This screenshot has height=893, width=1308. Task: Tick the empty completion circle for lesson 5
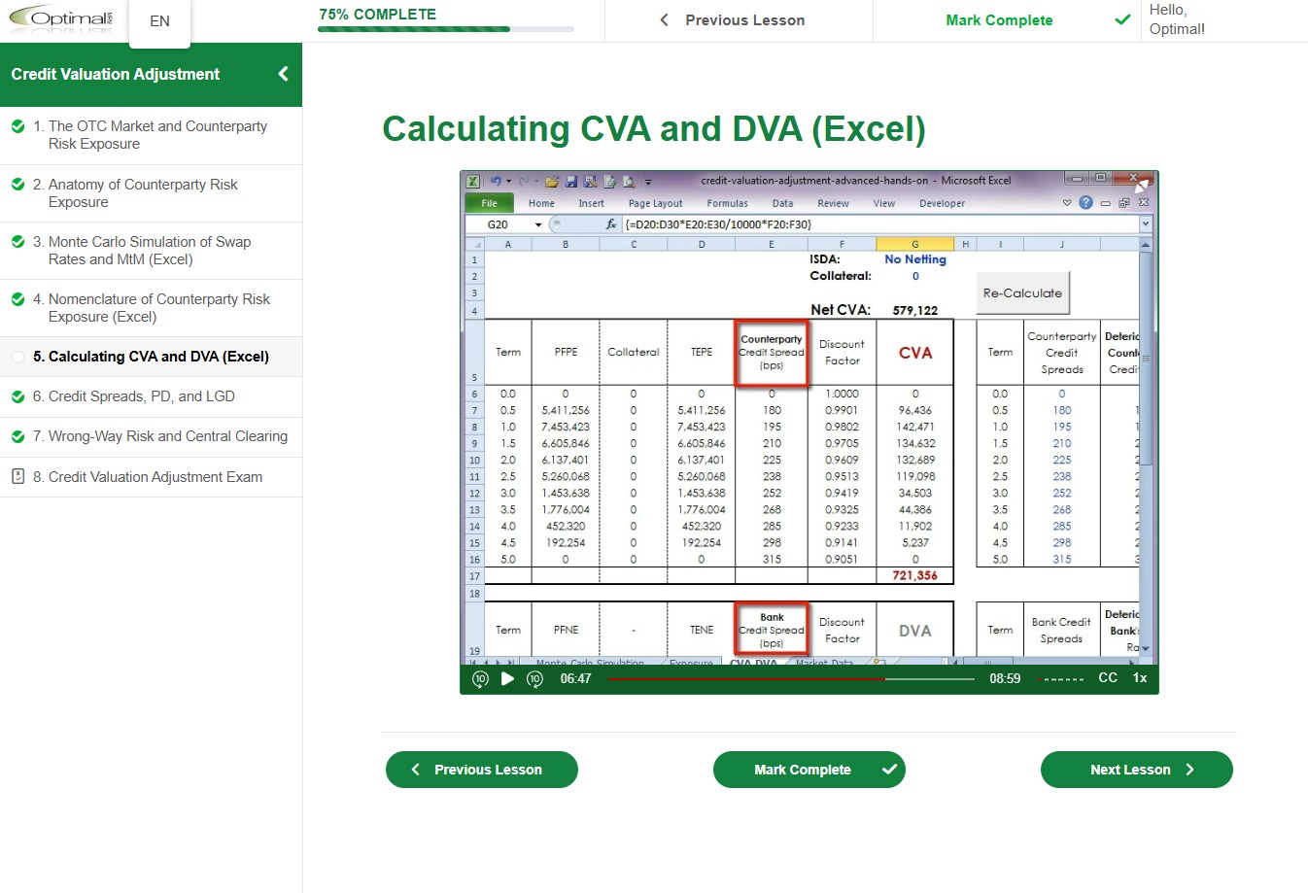[x=17, y=357]
